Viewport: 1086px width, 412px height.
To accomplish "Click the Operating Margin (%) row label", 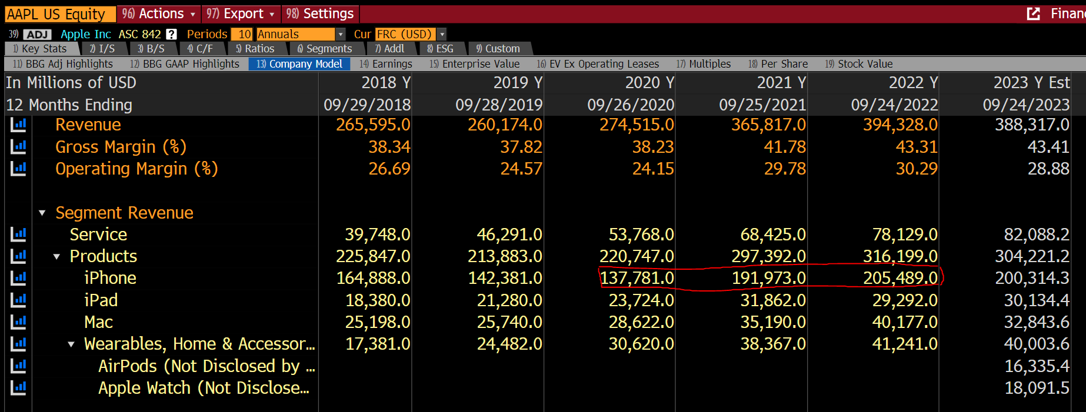I will coord(136,169).
